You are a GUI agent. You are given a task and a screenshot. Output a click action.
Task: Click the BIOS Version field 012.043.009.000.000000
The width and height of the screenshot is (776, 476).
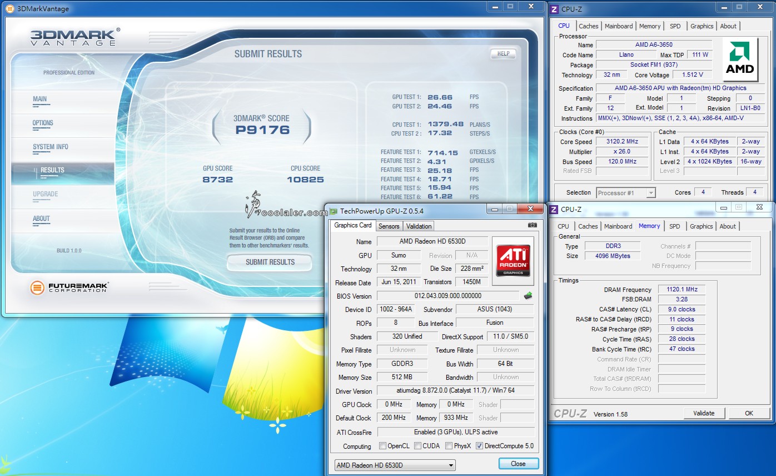coord(448,296)
